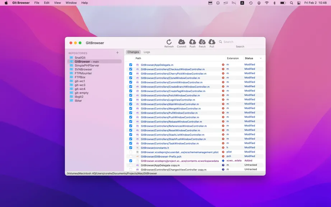The image size is (331, 207).
Task: Open the Help menu
Action: click(x=84, y=3)
